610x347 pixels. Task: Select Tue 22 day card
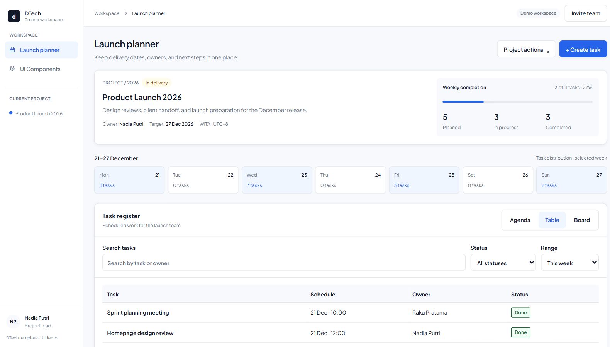tap(203, 180)
